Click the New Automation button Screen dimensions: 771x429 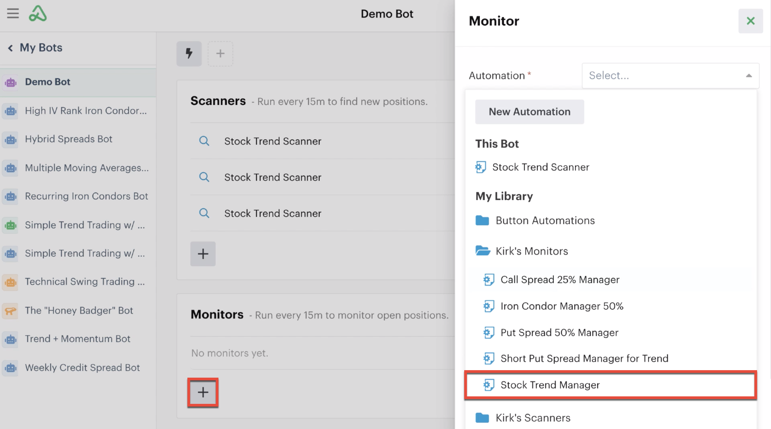530,112
